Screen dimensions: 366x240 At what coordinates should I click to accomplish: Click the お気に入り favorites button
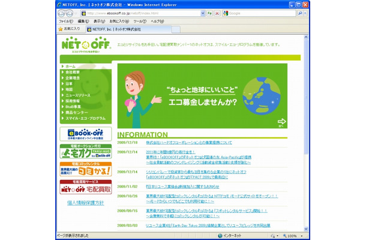click(70, 29)
